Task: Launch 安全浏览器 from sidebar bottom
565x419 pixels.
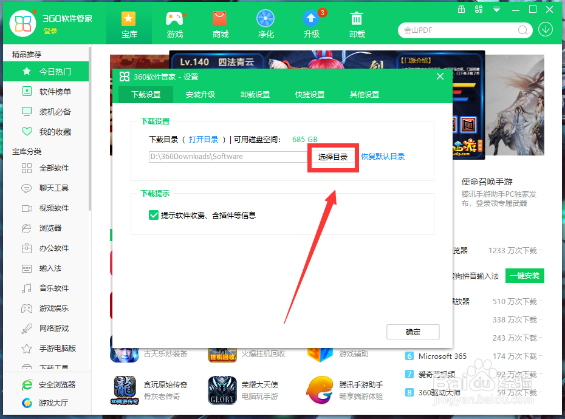Action: (x=49, y=385)
